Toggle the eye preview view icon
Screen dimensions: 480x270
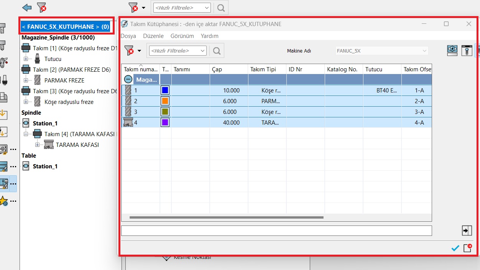pos(452,50)
